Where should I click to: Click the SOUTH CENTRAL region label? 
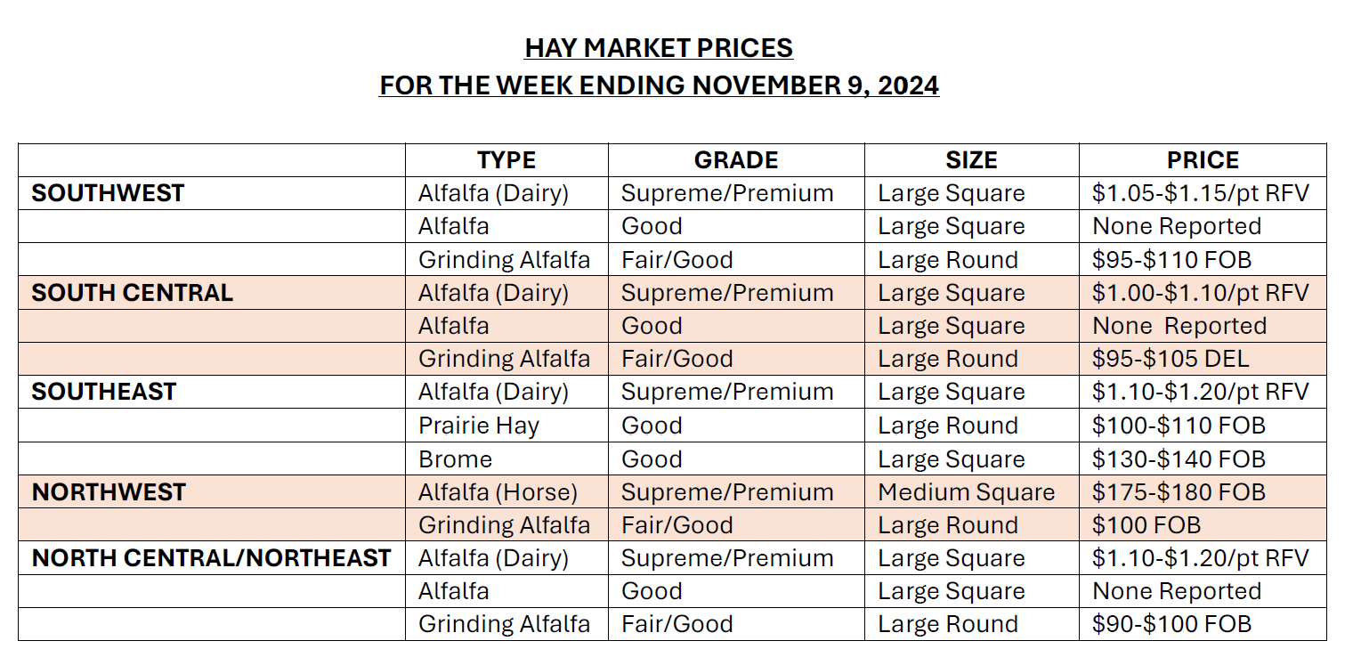click(132, 293)
